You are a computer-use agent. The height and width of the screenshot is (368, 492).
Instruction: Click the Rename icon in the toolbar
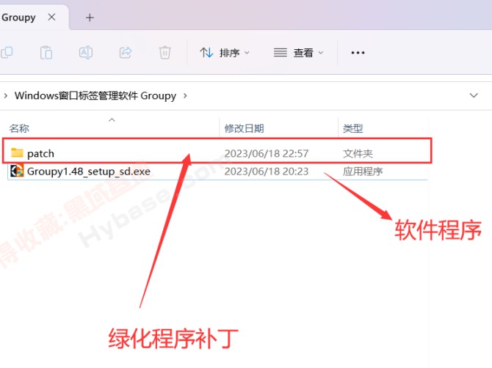click(86, 52)
